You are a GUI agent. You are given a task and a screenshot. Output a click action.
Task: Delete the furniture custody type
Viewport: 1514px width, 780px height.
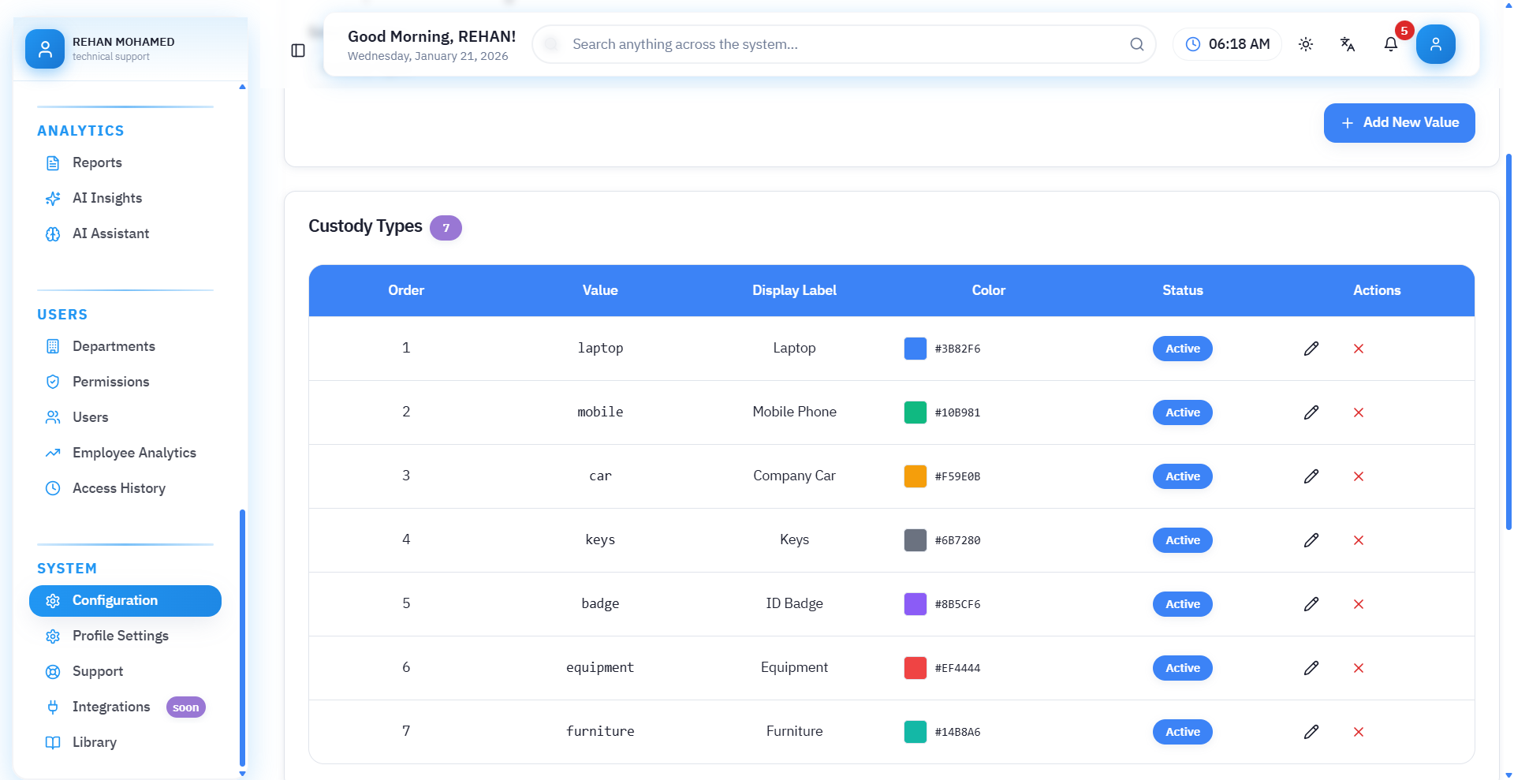(1359, 732)
